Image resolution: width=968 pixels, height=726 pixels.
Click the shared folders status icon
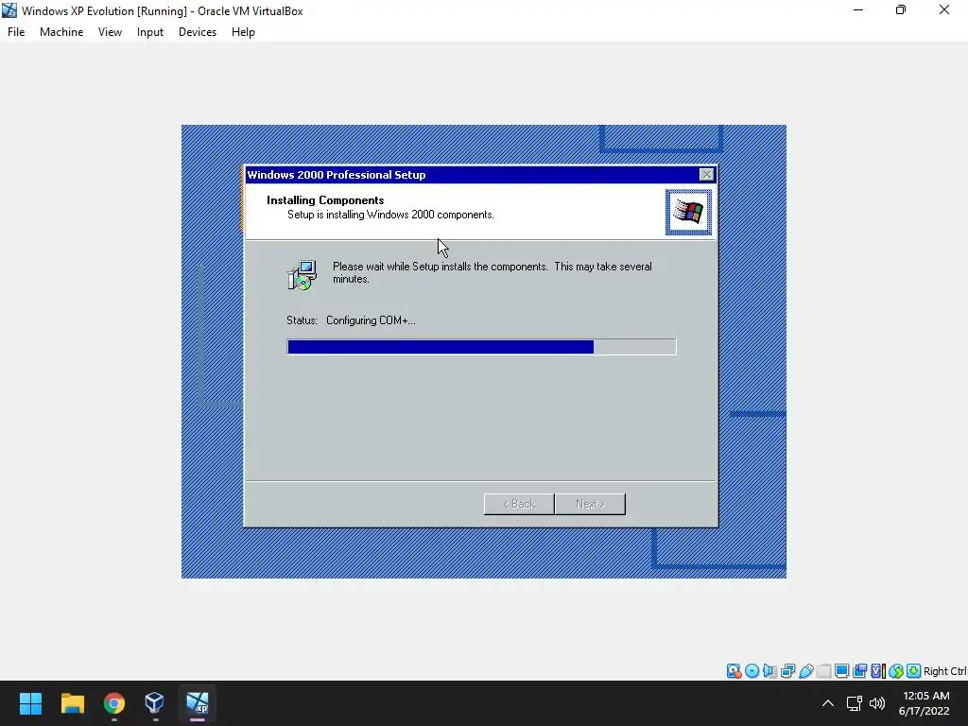823,671
